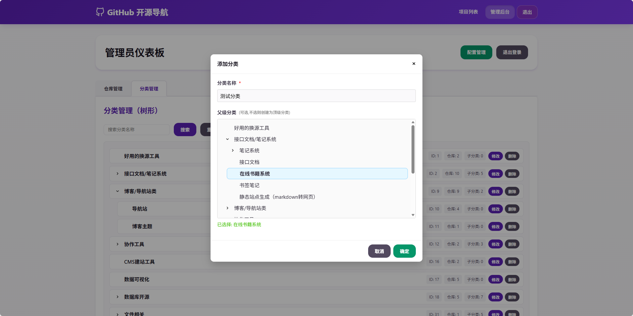Click 修改 for the ID 17 category
The width and height of the screenshot is (633, 316).
coord(495,280)
